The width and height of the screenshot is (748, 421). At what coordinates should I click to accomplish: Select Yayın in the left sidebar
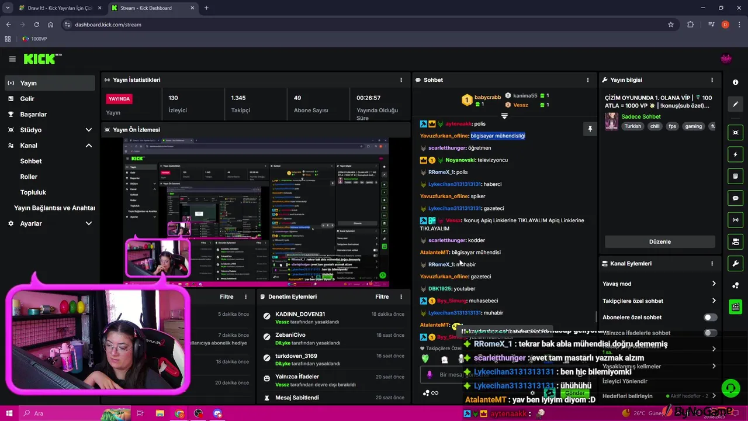coord(50,83)
